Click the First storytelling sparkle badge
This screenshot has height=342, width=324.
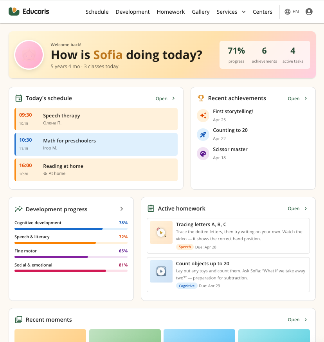click(x=203, y=115)
